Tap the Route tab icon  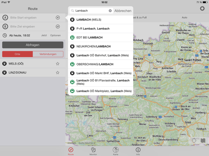coord(71,150)
